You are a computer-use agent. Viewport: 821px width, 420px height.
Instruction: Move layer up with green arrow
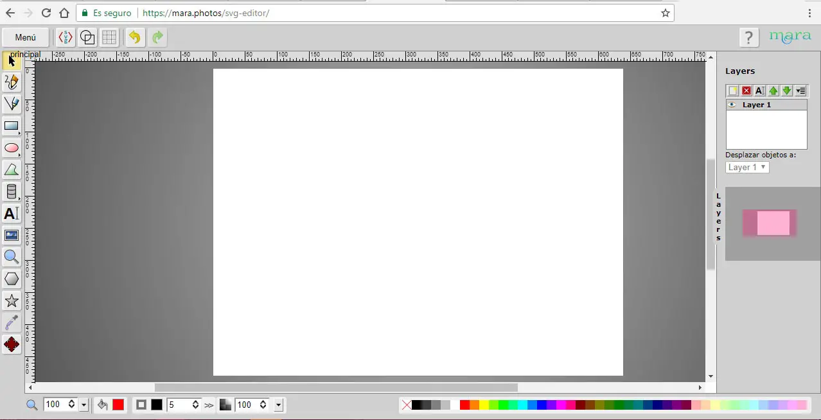tap(773, 91)
